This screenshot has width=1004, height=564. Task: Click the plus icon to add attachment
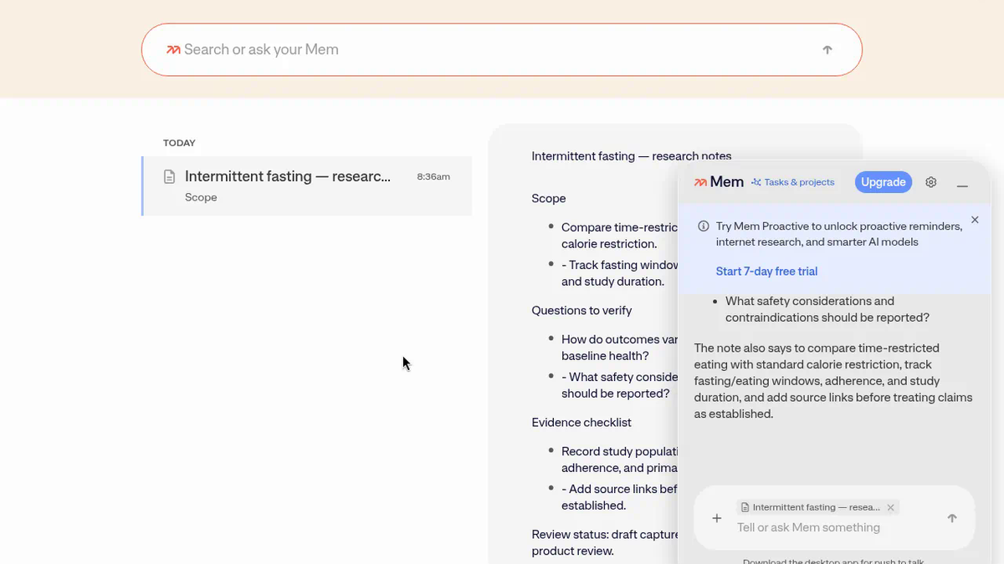point(717,518)
